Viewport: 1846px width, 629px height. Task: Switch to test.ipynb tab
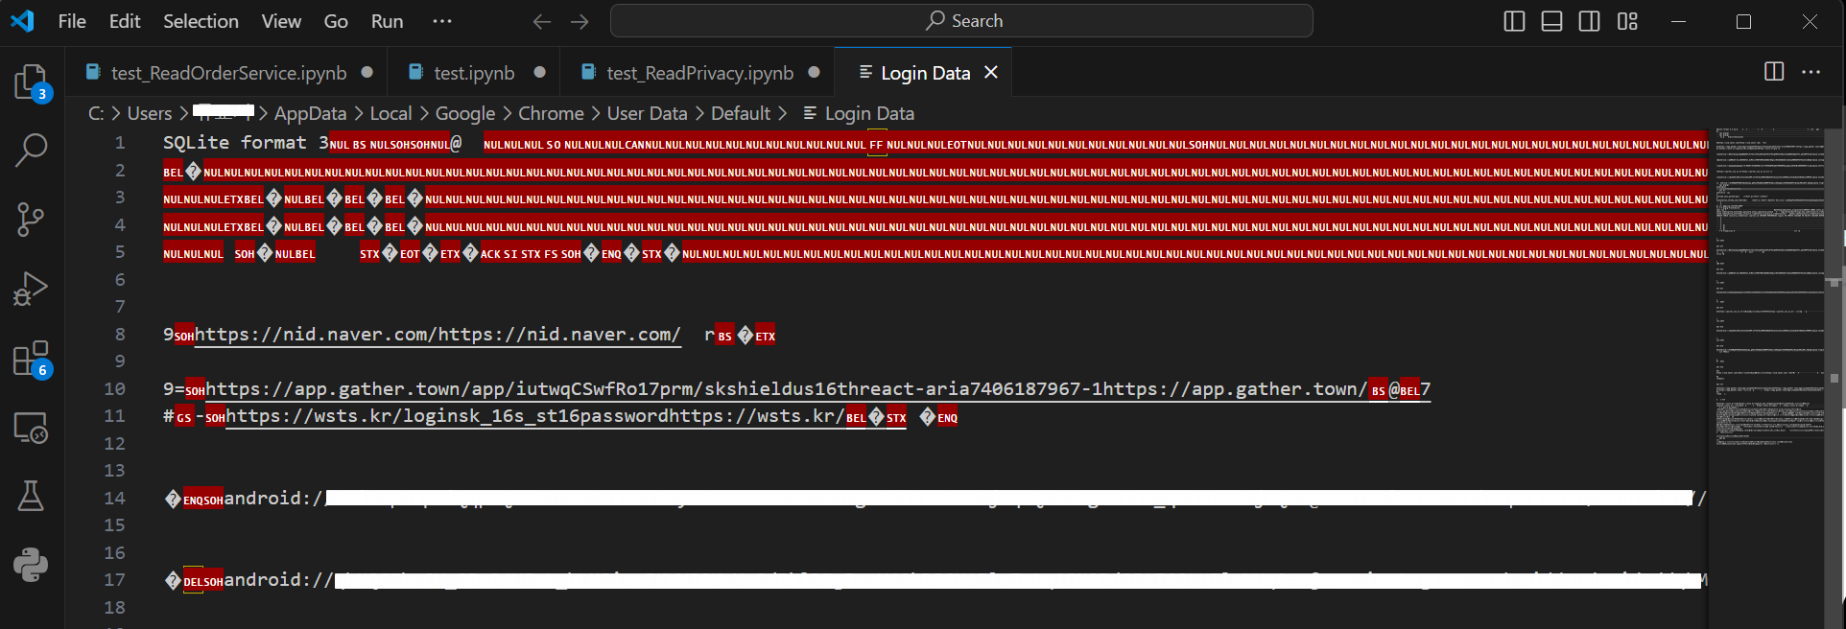[x=474, y=73]
